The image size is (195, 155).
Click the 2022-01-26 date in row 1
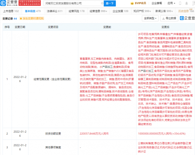(20, 79)
